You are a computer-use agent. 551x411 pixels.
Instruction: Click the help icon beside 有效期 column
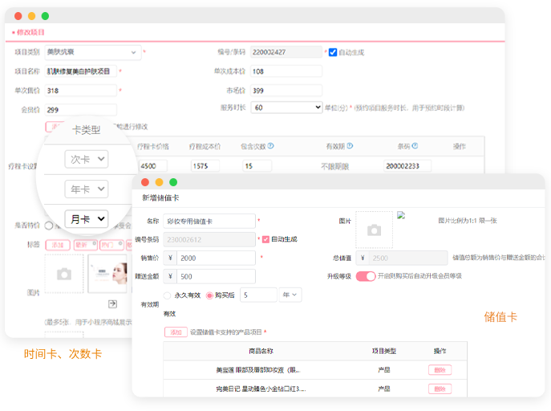click(349, 146)
